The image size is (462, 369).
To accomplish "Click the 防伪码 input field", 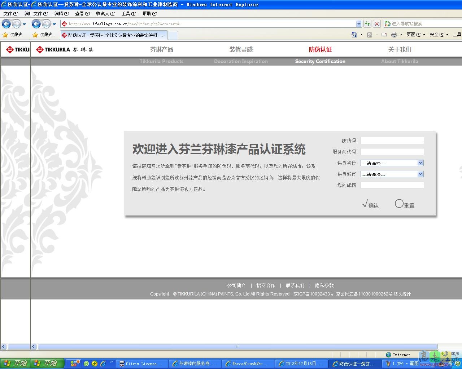I will (x=392, y=141).
